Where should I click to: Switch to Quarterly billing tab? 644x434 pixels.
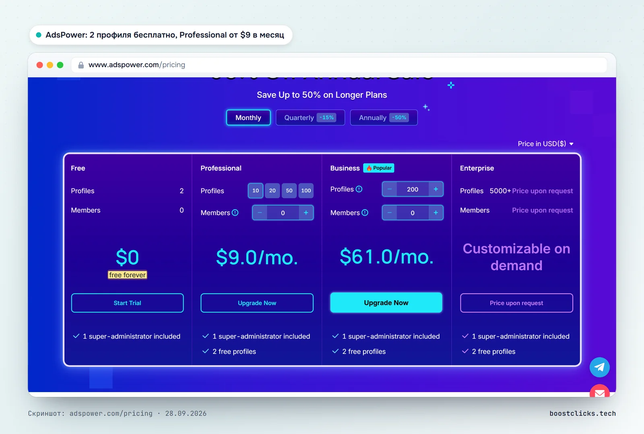point(310,118)
